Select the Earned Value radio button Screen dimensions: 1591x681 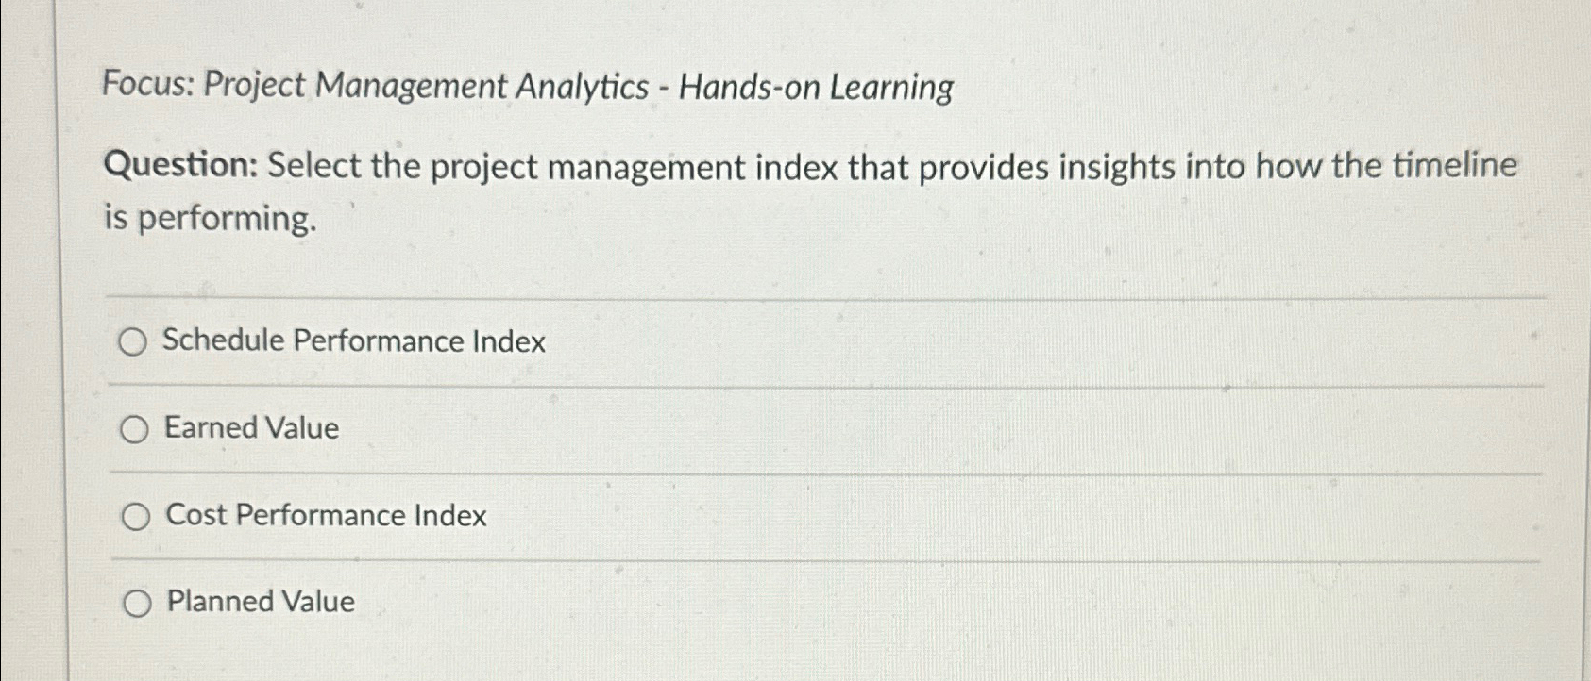click(136, 429)
